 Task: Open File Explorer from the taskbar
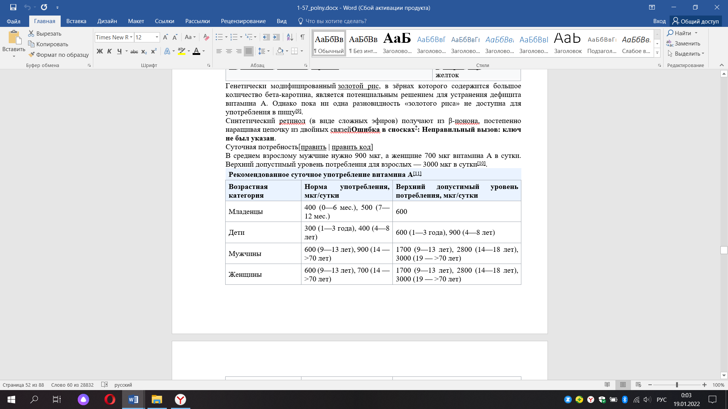tap(157, 400)
